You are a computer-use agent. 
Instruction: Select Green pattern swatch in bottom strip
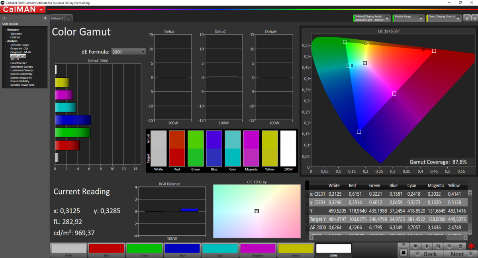pos(144,250)
